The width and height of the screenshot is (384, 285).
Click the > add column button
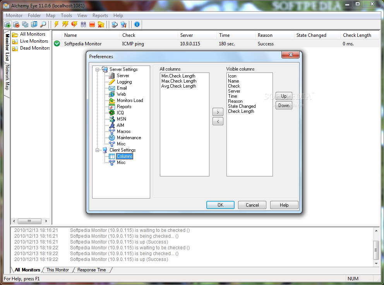tap(218, 112)
